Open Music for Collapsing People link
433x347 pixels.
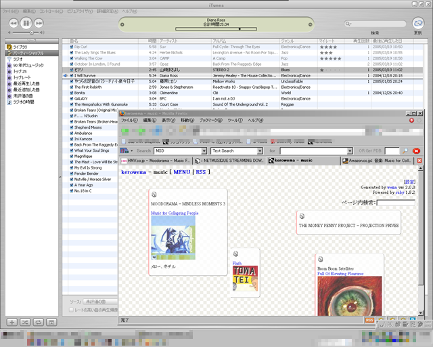[175, 213]
